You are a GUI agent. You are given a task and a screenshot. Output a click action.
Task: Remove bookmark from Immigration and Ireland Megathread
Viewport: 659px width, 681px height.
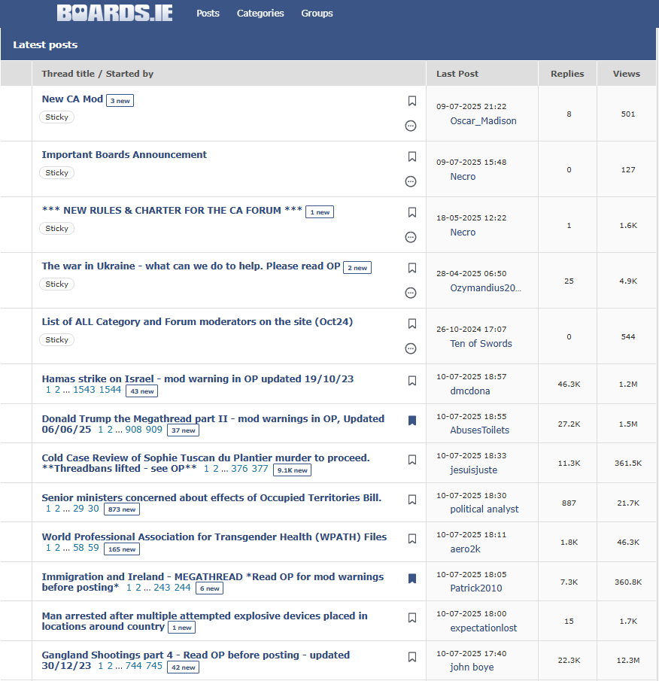(412, 579)
